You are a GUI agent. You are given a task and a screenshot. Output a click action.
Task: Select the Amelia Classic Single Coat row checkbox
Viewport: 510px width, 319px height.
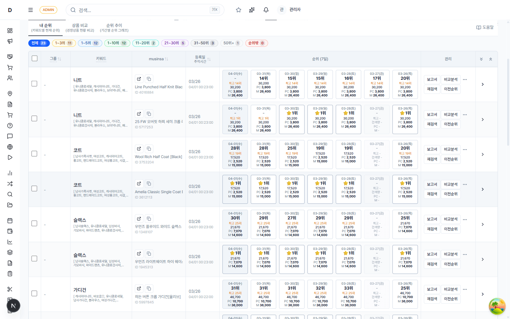point(34,189)
